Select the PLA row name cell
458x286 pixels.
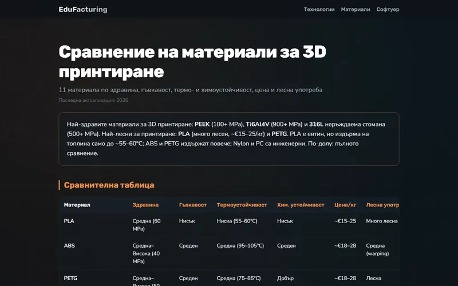[69, 221]
